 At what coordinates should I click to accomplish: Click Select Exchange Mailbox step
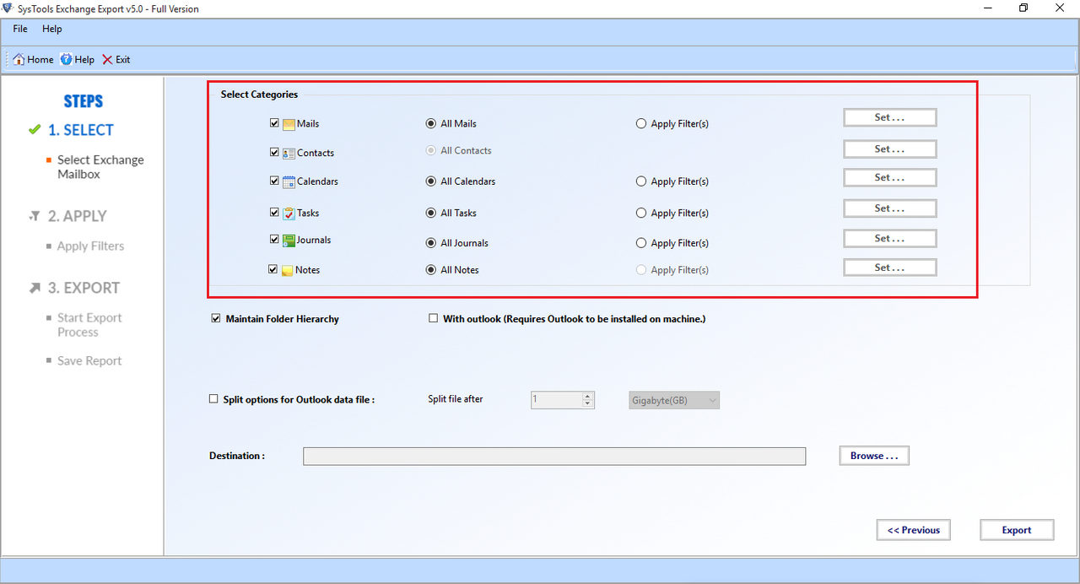coord(100,167)
